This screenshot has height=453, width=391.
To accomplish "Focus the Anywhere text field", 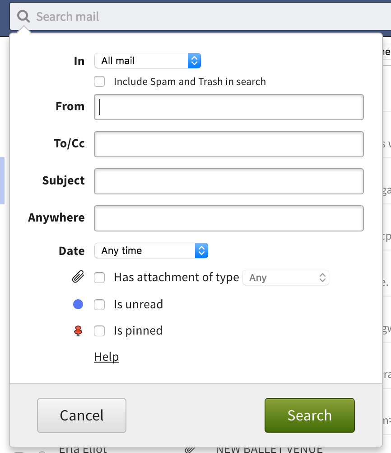I will pyautogui.click(x=229, y=218).
